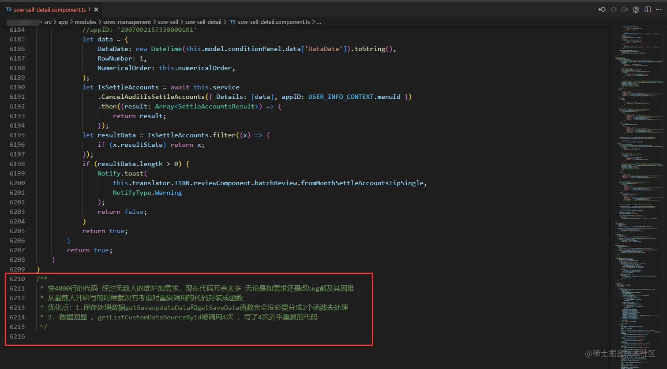
Task: Expand the src breadcrumb entry
Action: 47,22
